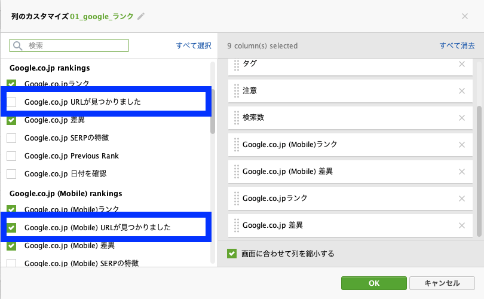The width and height of the screenshot is (484, 299).
Task: Select the 注意 row label
Action: pyautogui.click(x=250, y=90)
